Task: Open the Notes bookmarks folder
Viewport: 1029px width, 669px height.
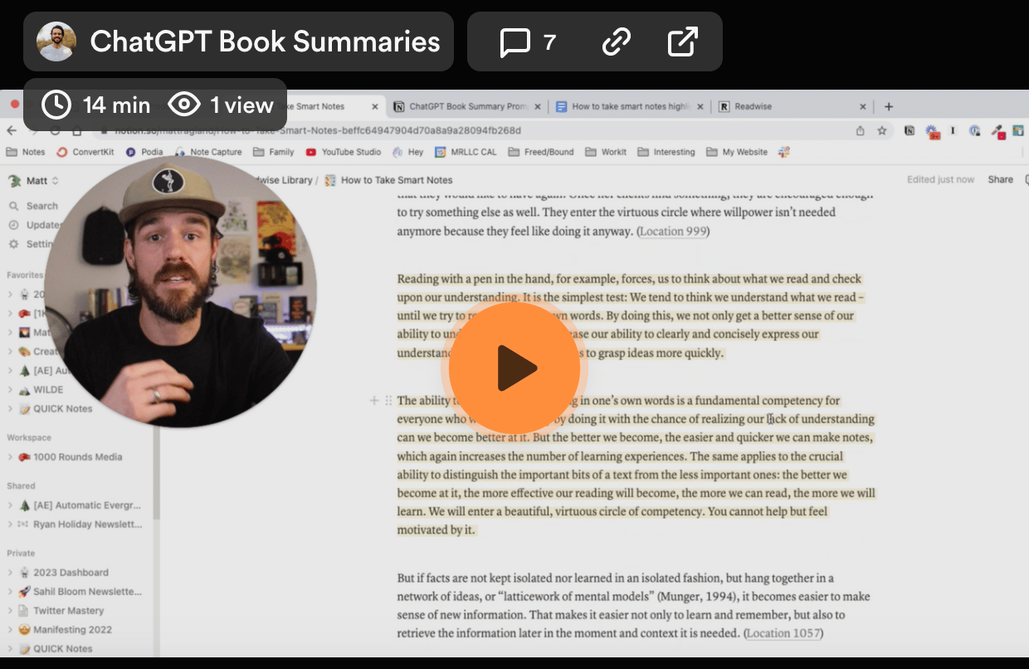Action: coord(26,152)
